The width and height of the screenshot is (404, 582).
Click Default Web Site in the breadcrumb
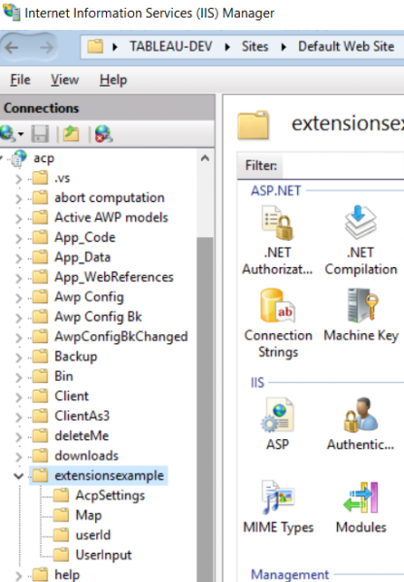coord(346,47)
